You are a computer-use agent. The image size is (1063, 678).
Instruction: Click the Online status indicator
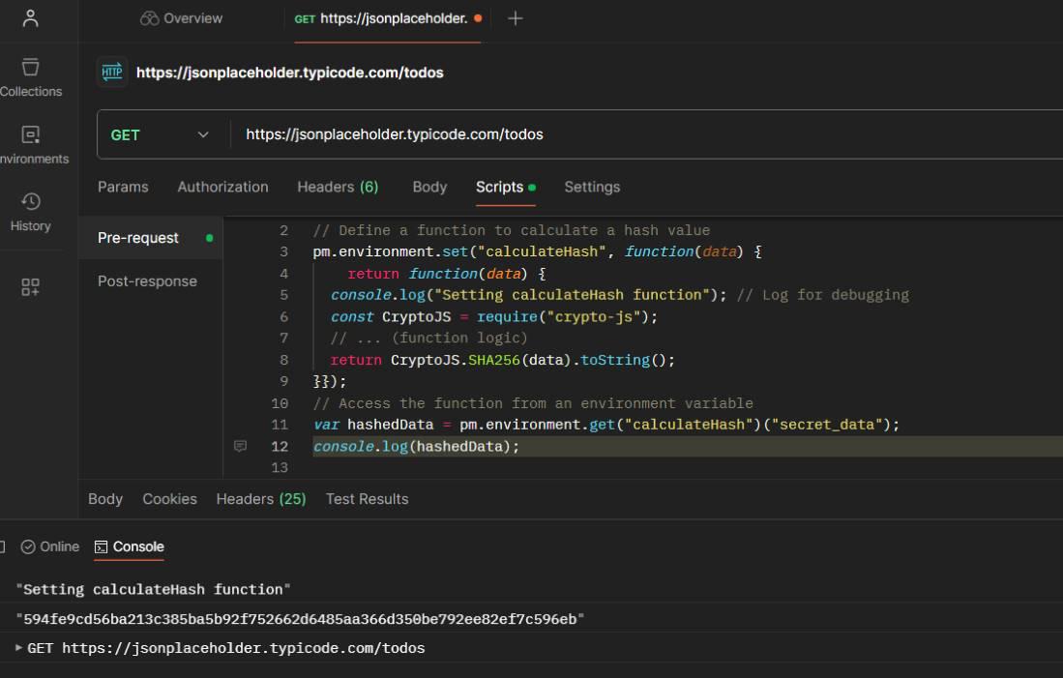50,546
